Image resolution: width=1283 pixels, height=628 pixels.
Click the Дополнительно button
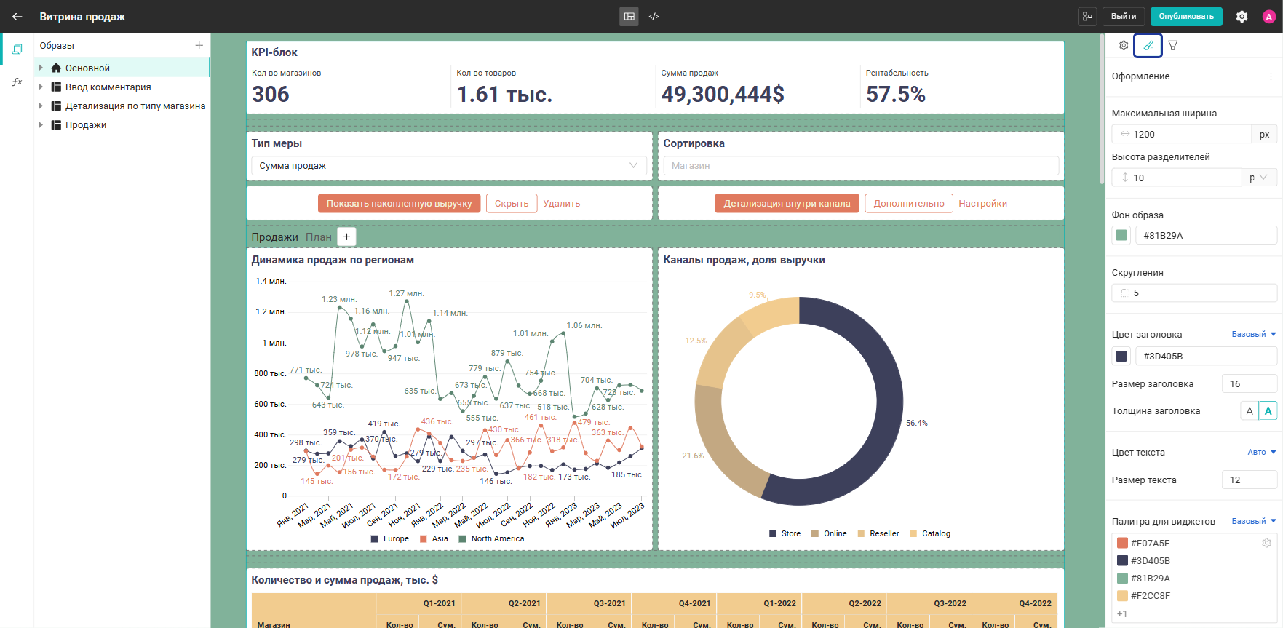click(x=909, y=204)
